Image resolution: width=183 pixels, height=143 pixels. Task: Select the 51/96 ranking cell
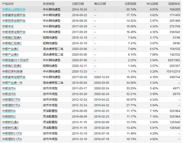(x=176, y=38)
